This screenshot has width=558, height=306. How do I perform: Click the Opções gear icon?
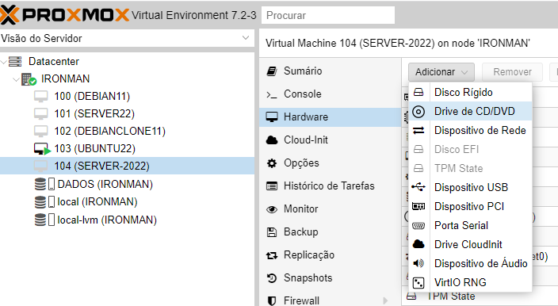[x=272, y=163]
